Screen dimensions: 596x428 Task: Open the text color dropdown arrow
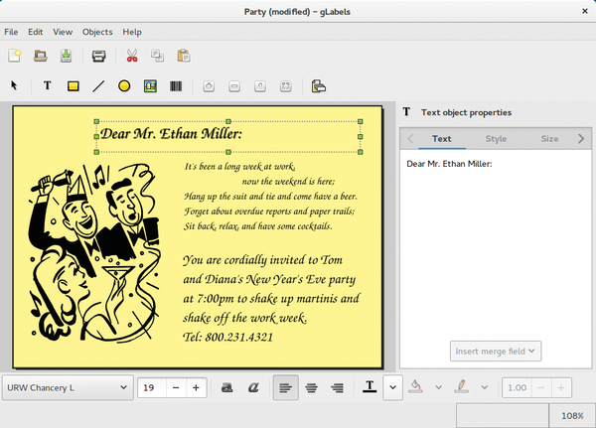pyautogui.click(x=392, y=387)
